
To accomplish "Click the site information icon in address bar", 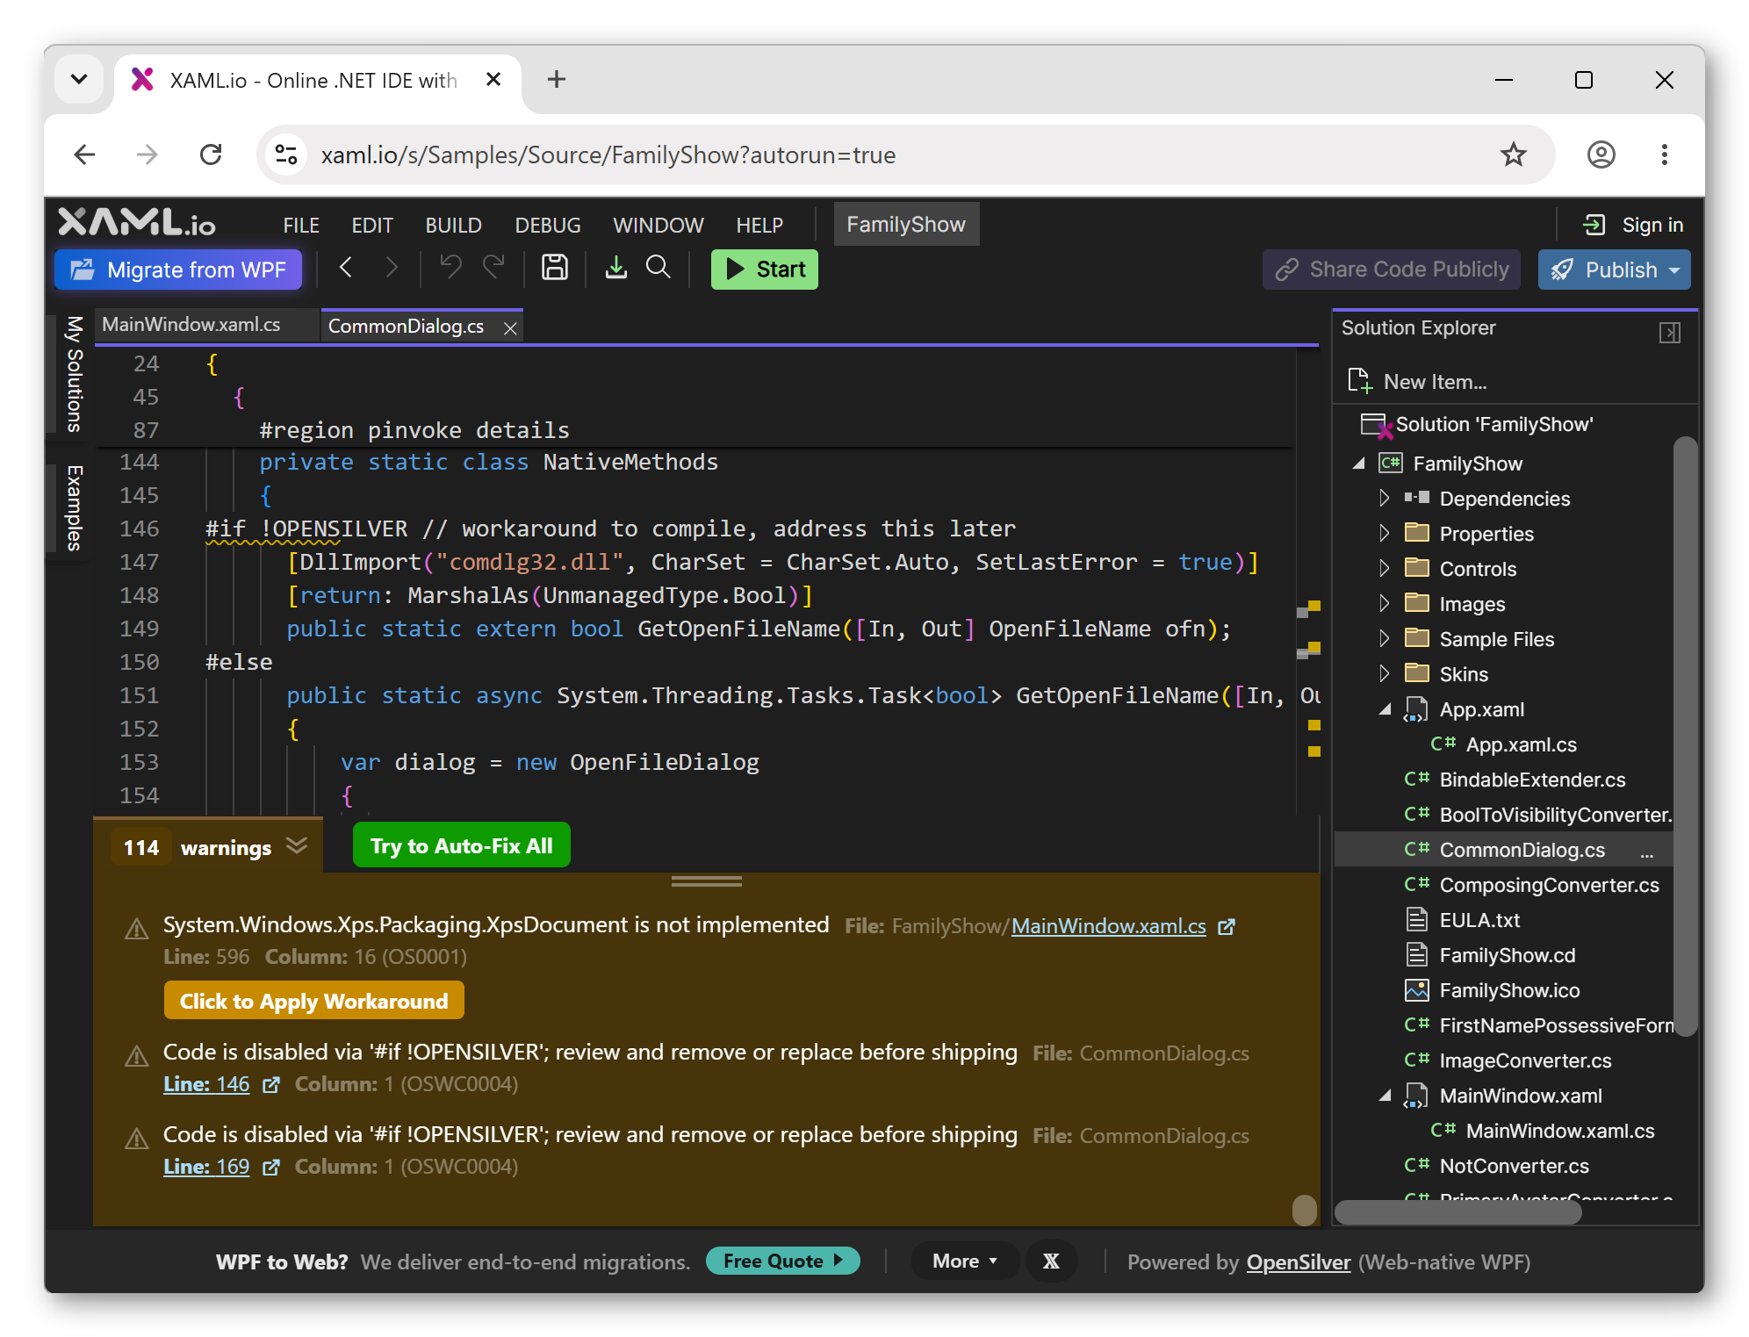I will coord(286,155).
